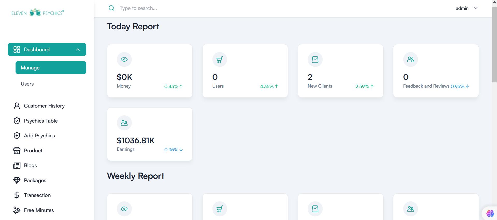Image resolution: width=497 pixels, height=220 pixels.
Task: Click the search magnifier icon
Action: tap(111, 8)
